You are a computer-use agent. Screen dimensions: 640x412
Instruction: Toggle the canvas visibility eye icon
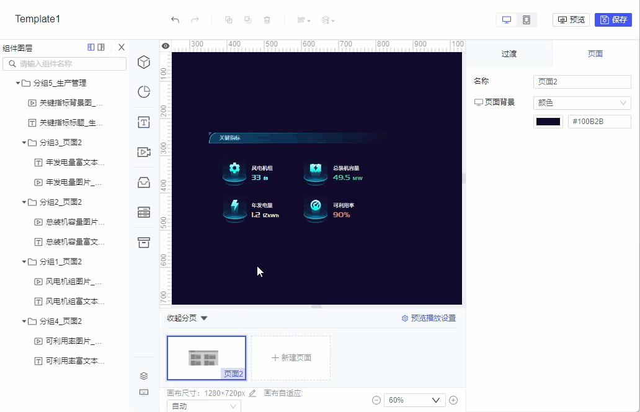[x=165, y=46]
